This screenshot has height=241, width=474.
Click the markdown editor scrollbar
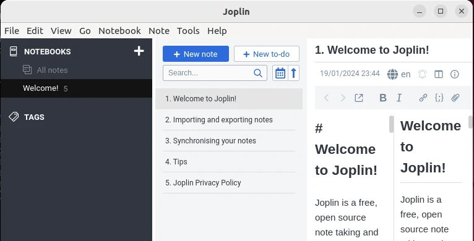[x=391, y=124]
